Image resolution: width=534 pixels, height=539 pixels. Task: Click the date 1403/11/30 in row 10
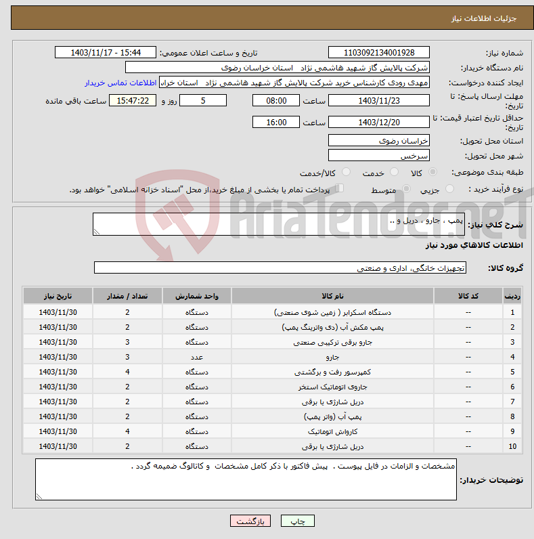tap(58, 446)
